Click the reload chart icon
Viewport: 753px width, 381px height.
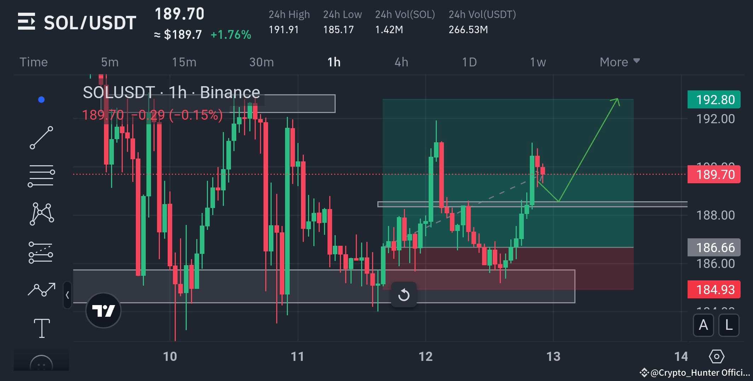pyautogui.click(x=404, y=295)
